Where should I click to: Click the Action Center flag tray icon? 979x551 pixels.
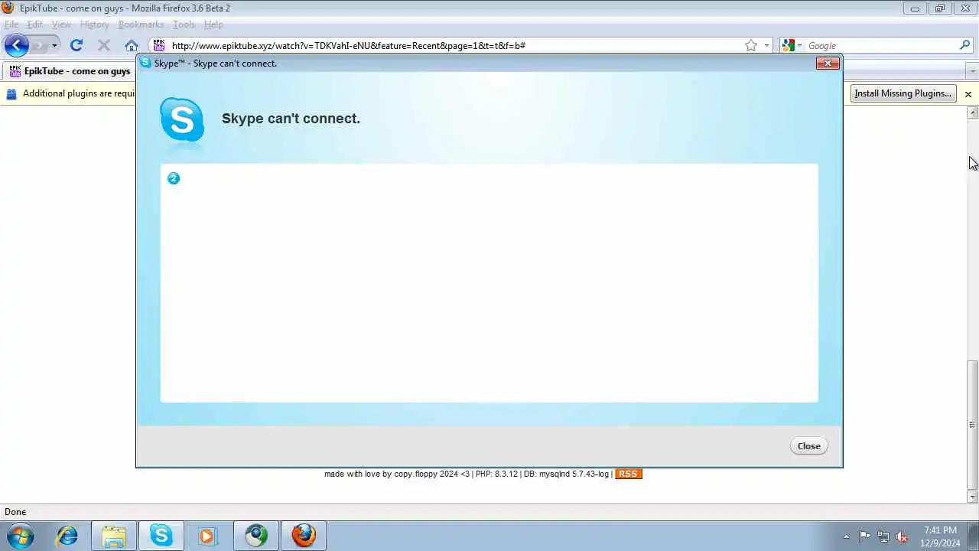[864, 536]
